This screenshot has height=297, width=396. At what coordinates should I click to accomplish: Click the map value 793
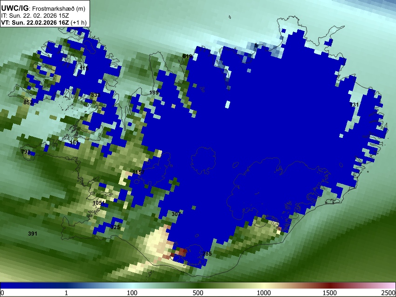coord(26,152)
